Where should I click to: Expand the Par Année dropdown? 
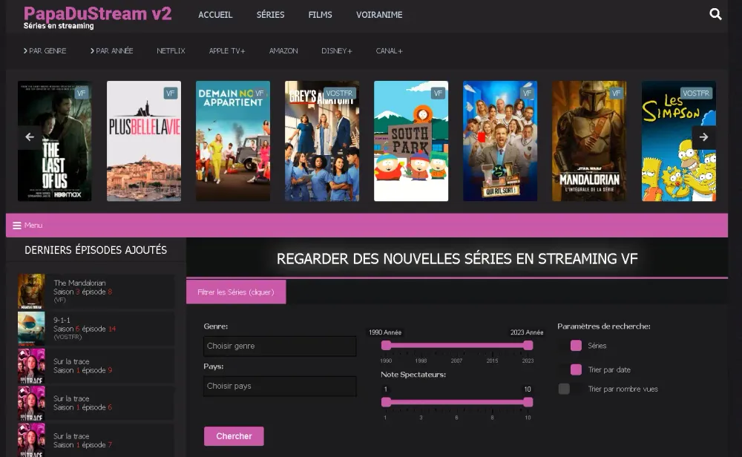coord(112,50)
